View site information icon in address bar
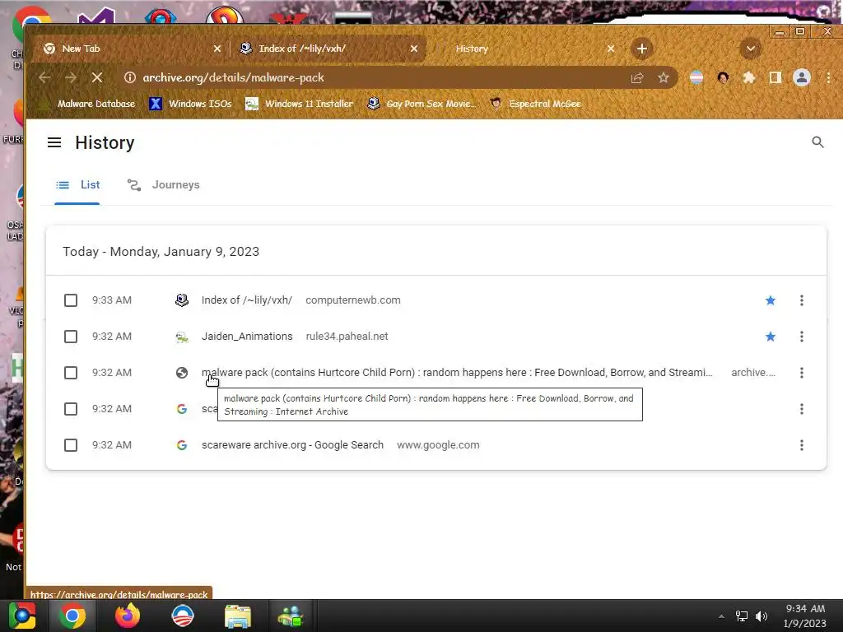Screen dimensions: 843x632 (129, 77)
